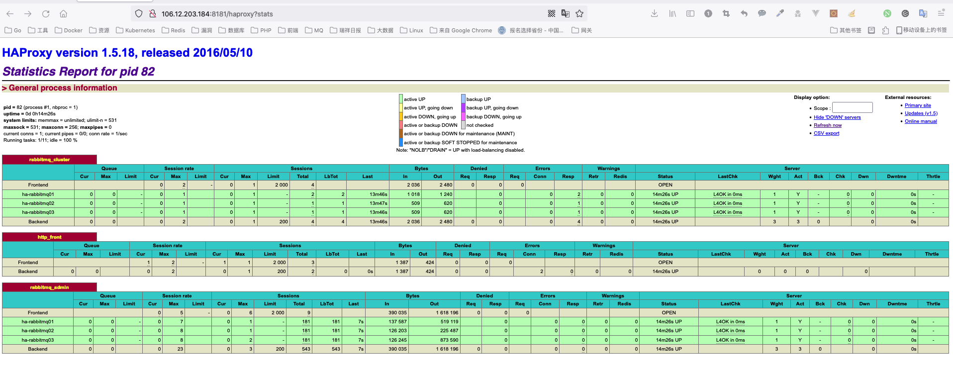Open the green N extension icon
The image size is (953, 377).
(887, 13)
